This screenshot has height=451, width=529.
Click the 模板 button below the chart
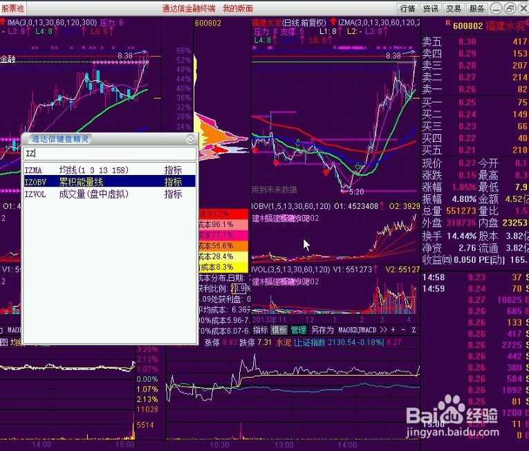(x=279, y=330)
